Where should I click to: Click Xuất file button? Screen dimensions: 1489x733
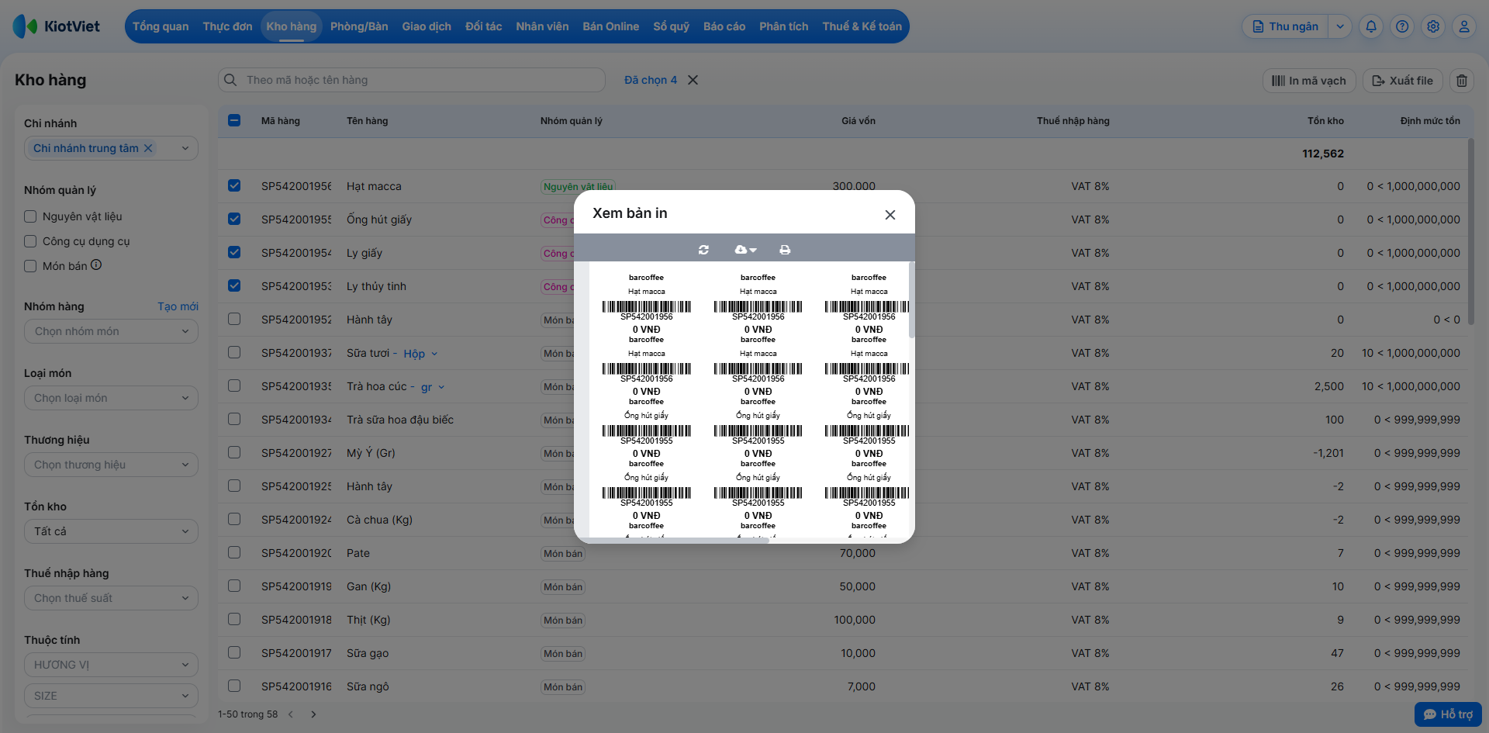1403,81
